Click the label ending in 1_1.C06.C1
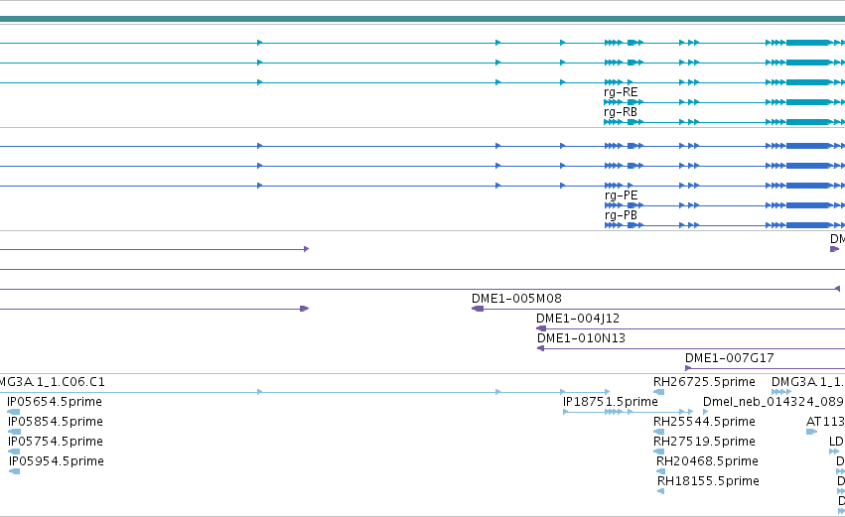 point(52,382)
